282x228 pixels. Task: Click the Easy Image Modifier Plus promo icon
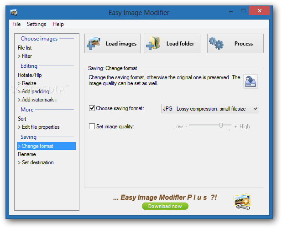coord(242,202)
